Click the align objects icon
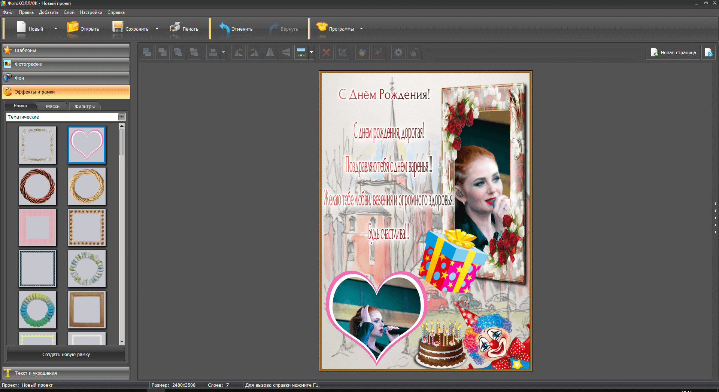Screen dimensions: 719x392 [x=213, y=52]
